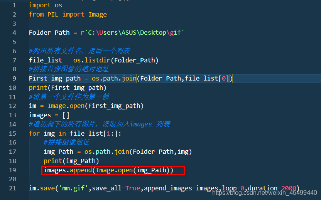Click 'First_img_path' variable on line 9

click(55, 79)
